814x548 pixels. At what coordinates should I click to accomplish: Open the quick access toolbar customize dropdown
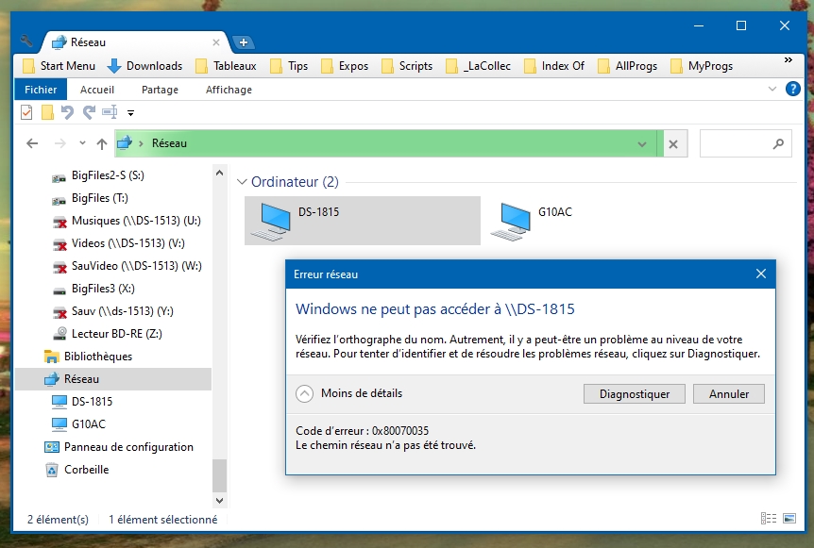131,112
